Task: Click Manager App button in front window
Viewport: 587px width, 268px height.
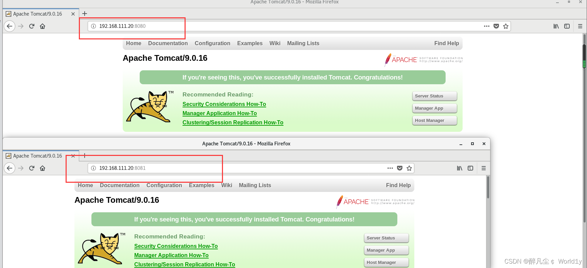Action: [386, 250]
